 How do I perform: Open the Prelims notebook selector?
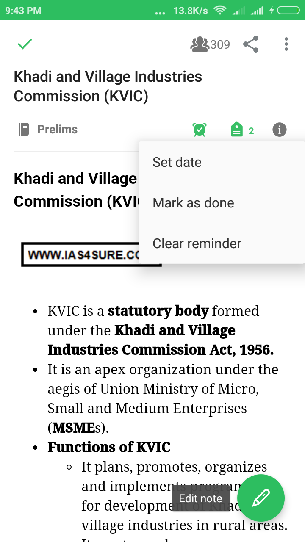click(x=57, y=129)
